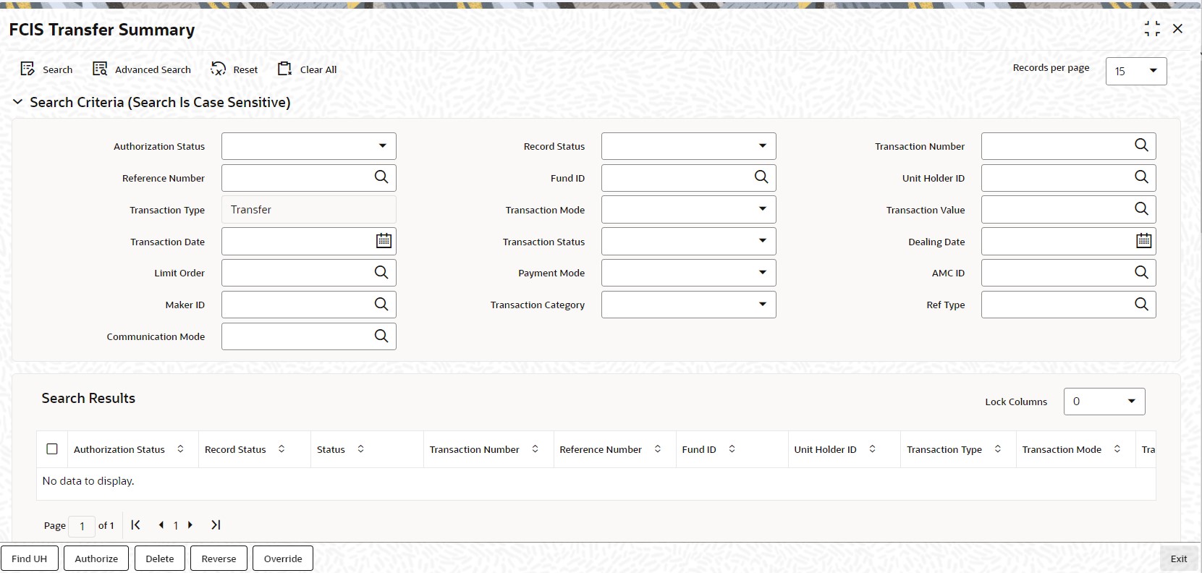Image resolution: width=1202 pixels, height=573 pixels.
Task: Click the Find UH button
Action: pos(30,559)
